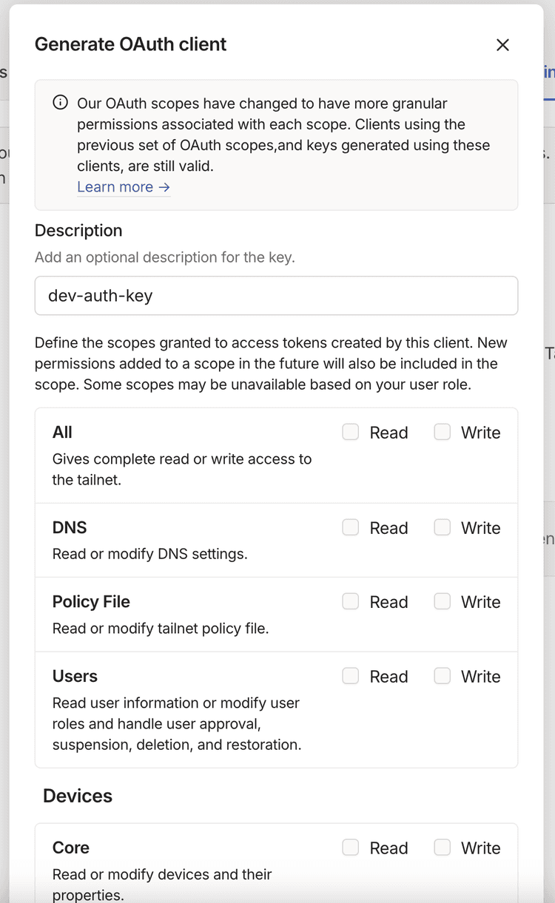This screenshot has height=903, width=555.
Task: Grant Read permission for the Users scope
Action: (350, 676)
